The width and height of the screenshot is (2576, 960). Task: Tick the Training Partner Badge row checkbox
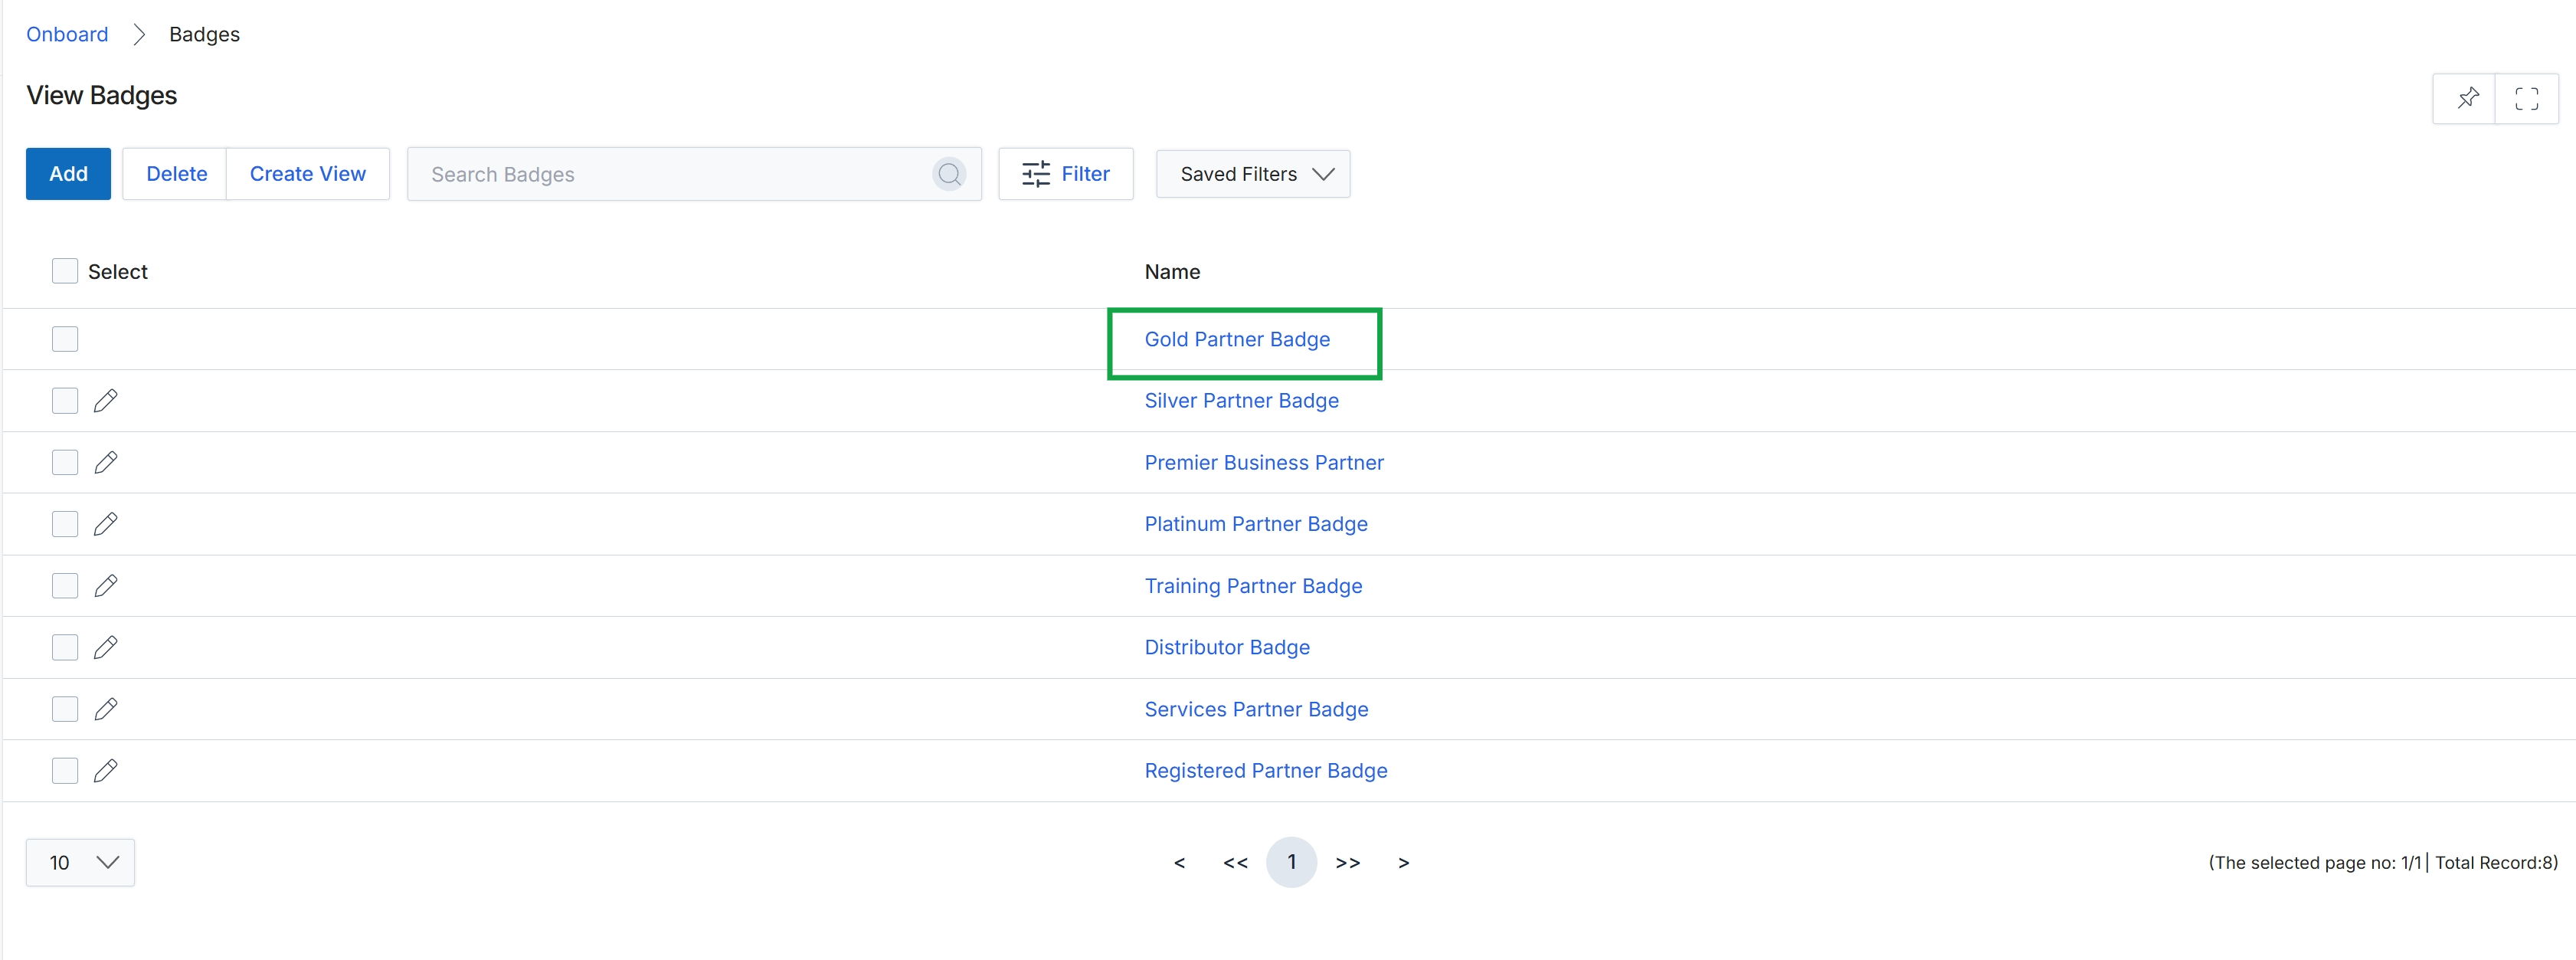pos(65,586)
